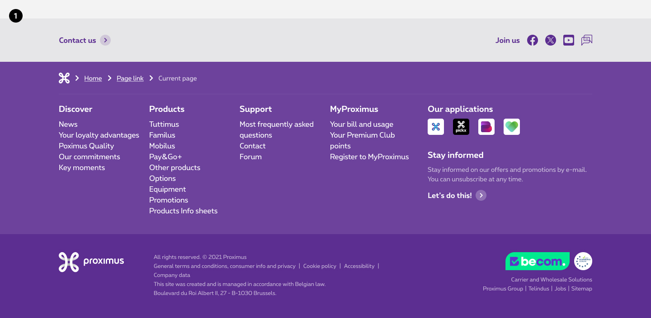Image resolution: width=651 pixels, height=318 pixels.
Task: Open the Facebook social icon
Action: (533, 40)
